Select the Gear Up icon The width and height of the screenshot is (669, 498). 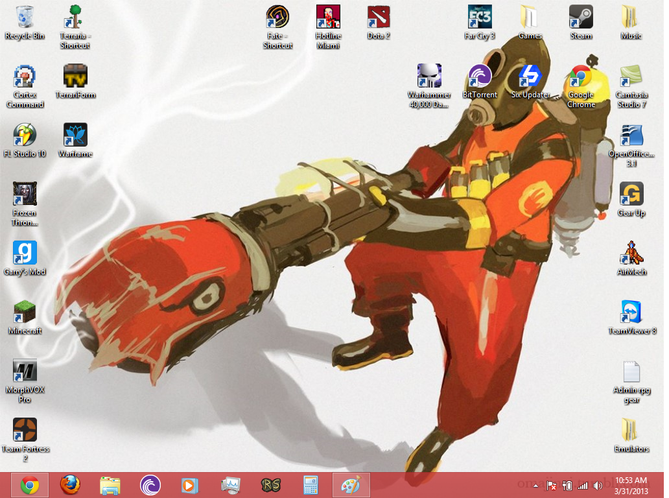(x=631, y=199)
